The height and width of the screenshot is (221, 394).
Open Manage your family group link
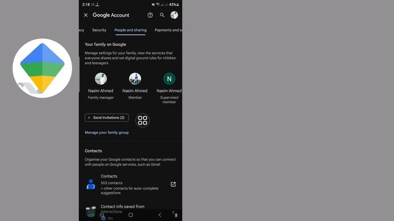pos(107,133)
